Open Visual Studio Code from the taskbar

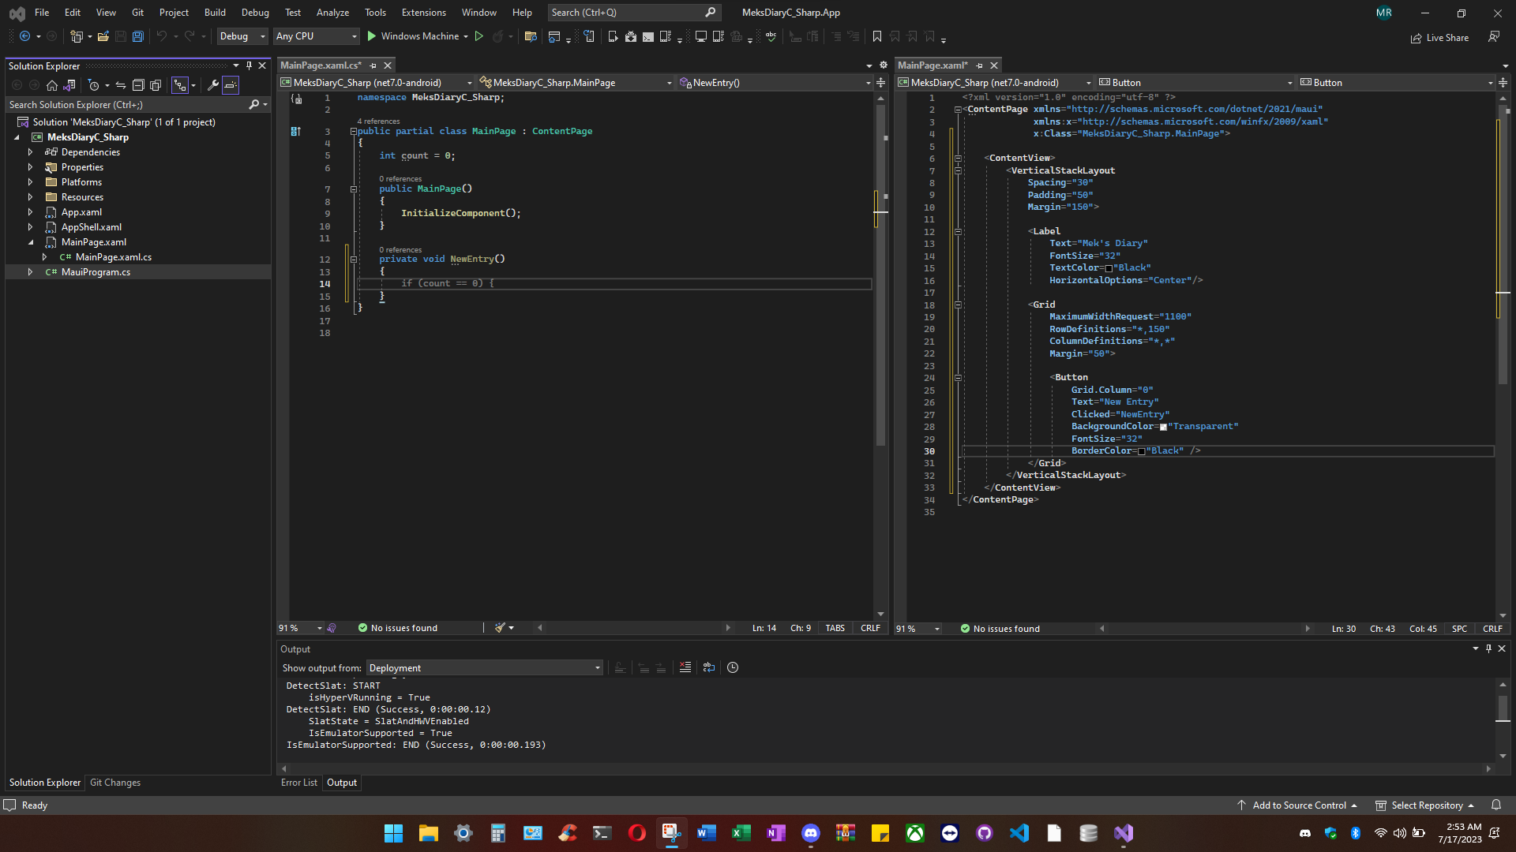click(1019, 833)
